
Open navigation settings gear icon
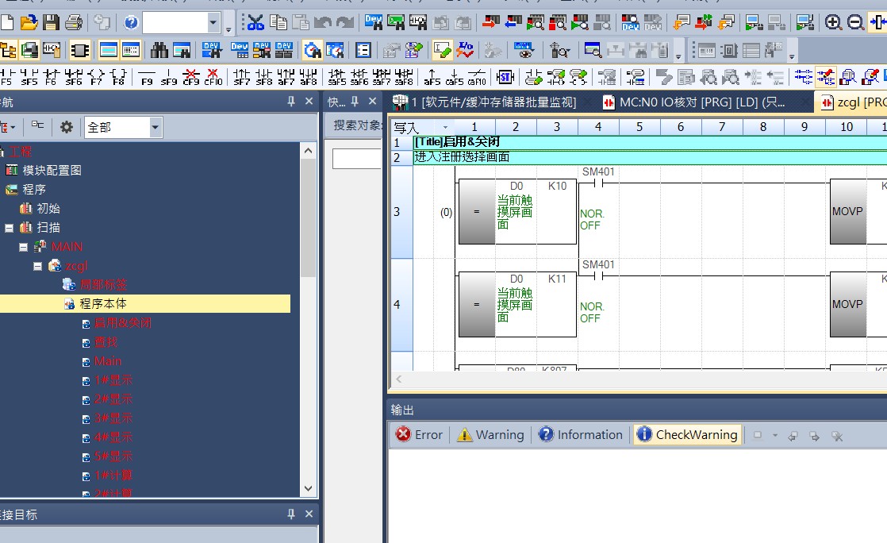coord(67,127)
